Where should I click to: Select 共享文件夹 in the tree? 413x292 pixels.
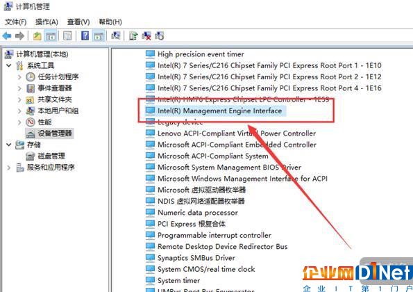(x=55, y=99)
